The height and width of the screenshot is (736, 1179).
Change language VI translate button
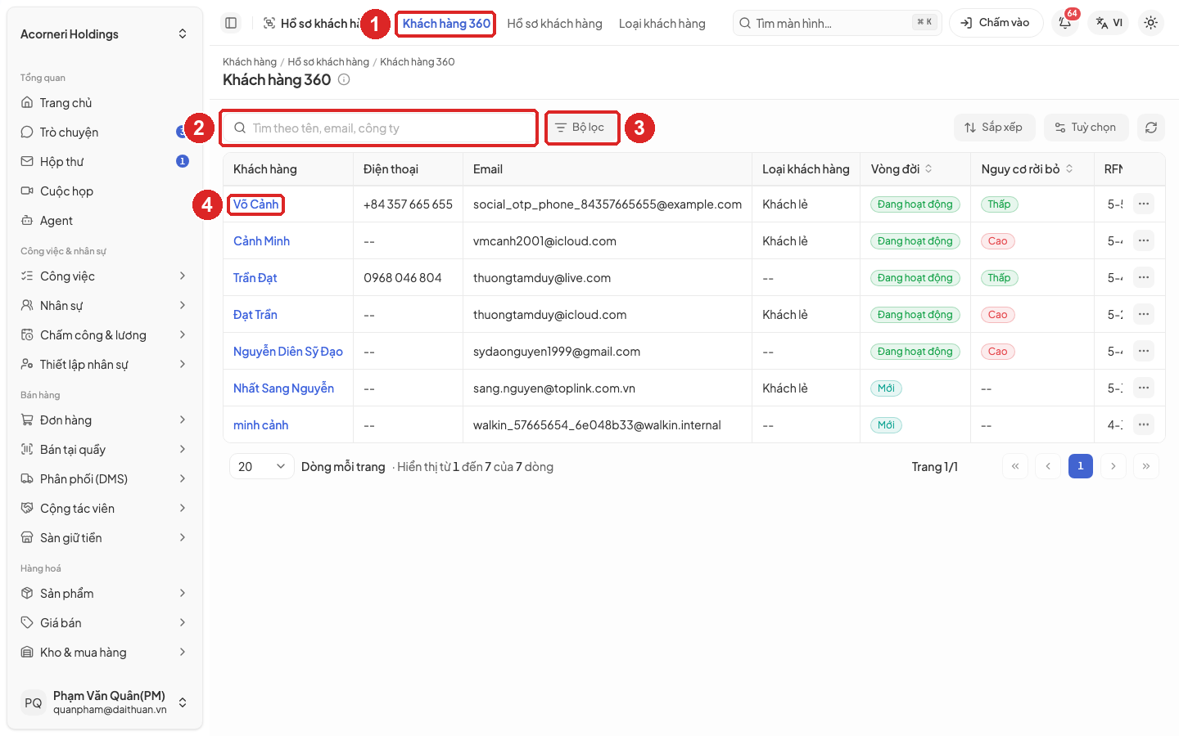(1109, 23)
